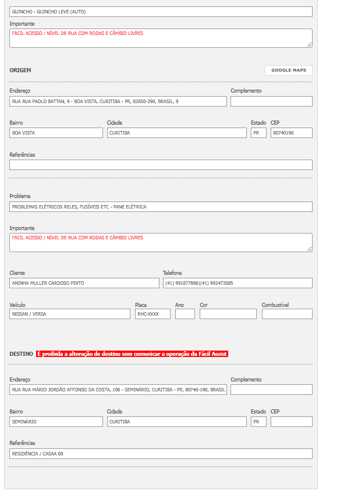Click the Origem Complemento field

[271, 101]
